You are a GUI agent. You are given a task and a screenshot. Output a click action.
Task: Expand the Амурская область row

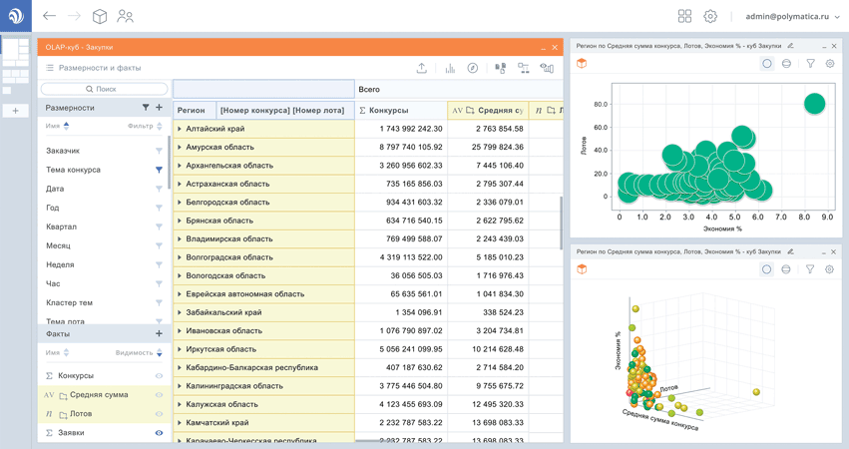[x=180, y=147]
